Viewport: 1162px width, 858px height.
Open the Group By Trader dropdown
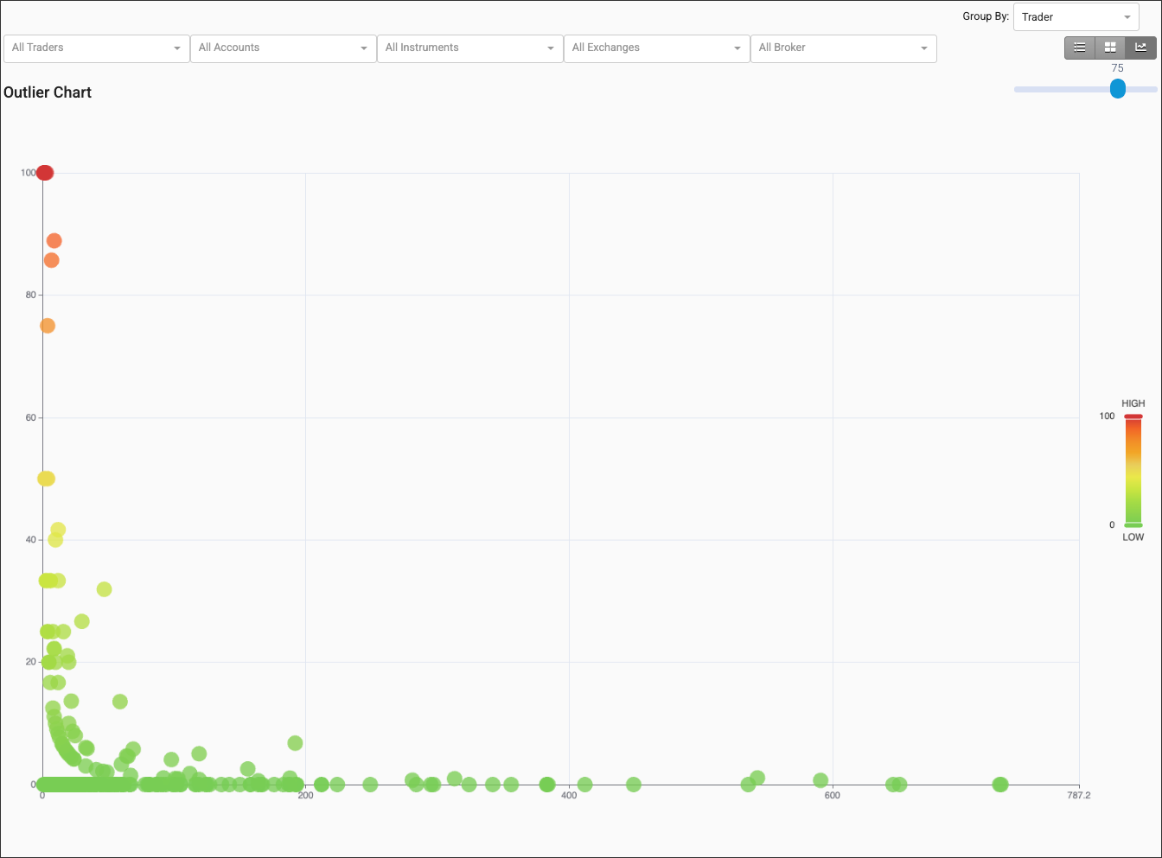click(1076, 17)
